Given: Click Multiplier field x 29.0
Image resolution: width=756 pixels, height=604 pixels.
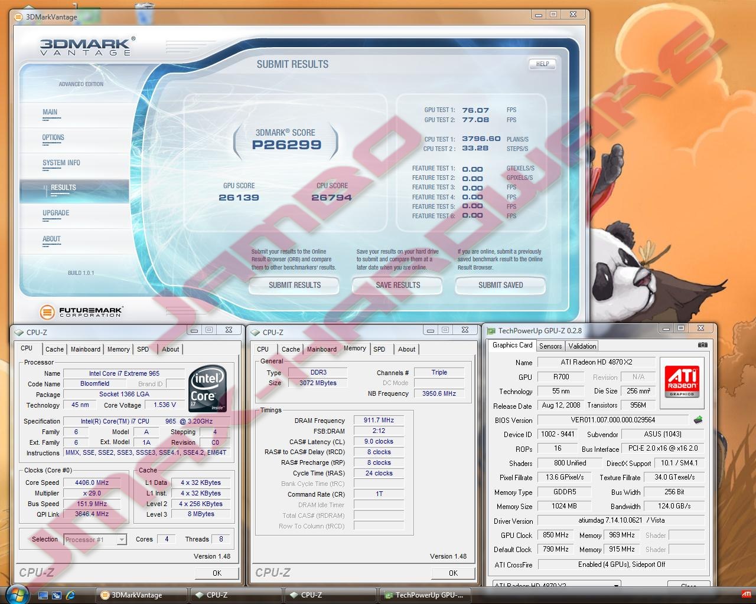Looking at the screenshot, I should tap(92, 493).
